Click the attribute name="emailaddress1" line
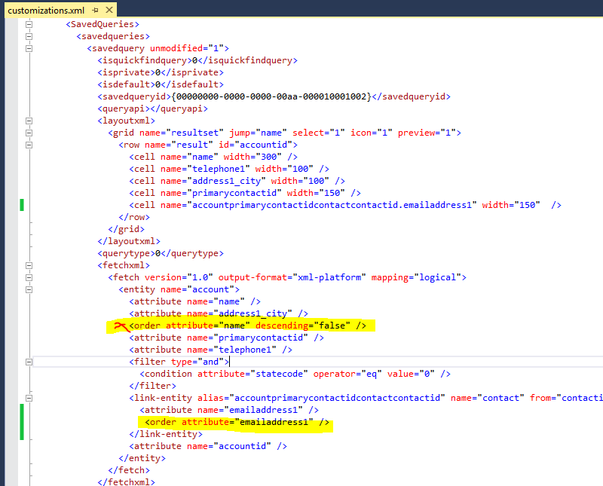This screenshot has height=486, width=603. click(229, 410)
